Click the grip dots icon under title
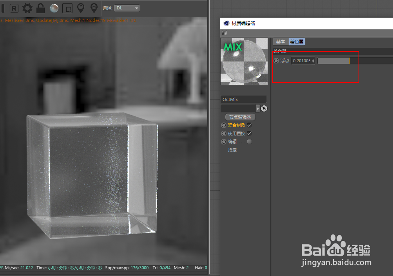This screenshot has width=393, height=276. click(x=225, y=33)
